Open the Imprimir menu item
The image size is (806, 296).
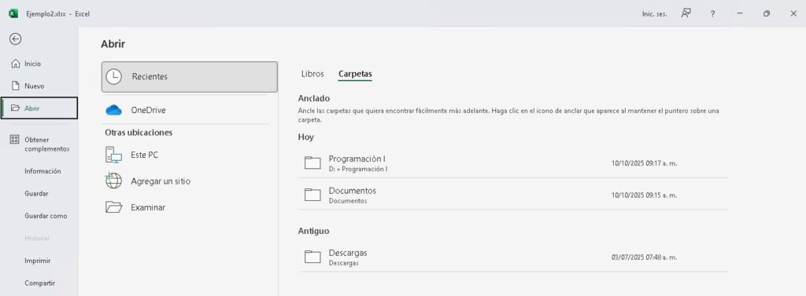pos(38,261)
